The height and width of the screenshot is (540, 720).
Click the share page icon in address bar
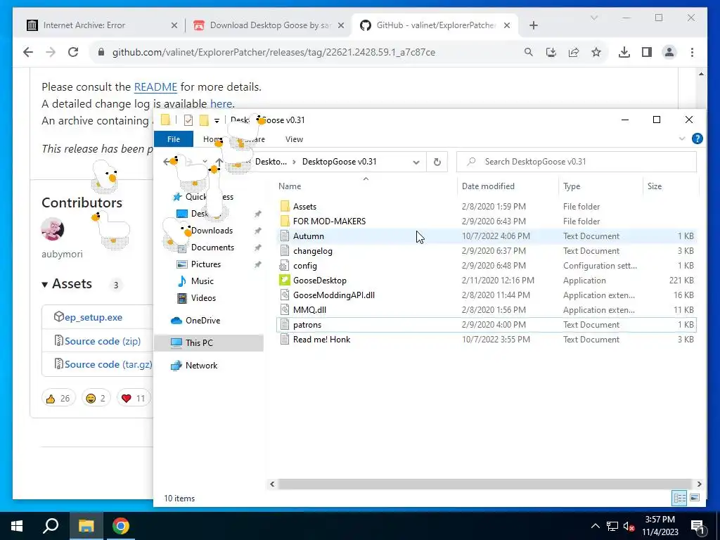pyautogui.click(x=574, y=52)
